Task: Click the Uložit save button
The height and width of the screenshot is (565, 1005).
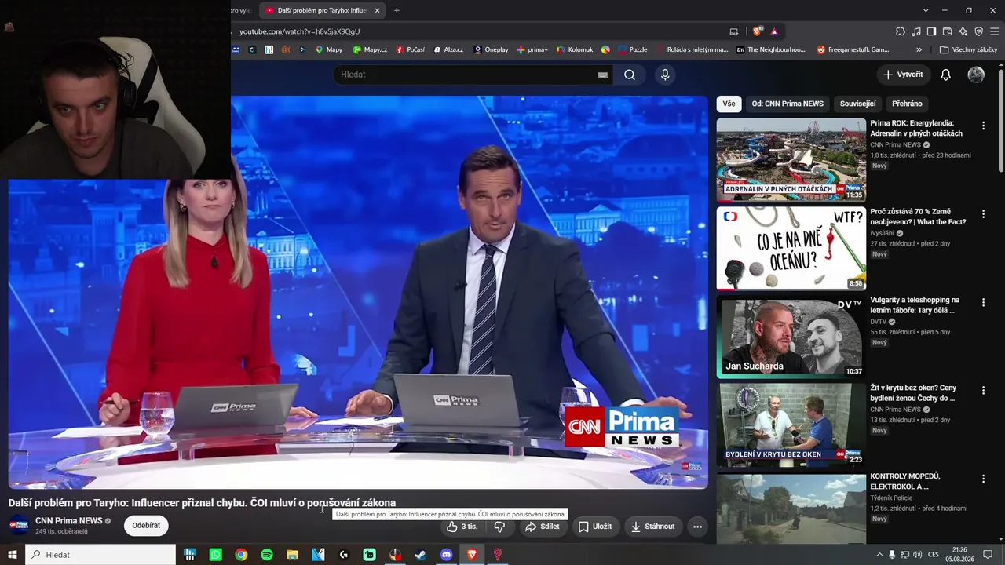Action: pos(595,527)
